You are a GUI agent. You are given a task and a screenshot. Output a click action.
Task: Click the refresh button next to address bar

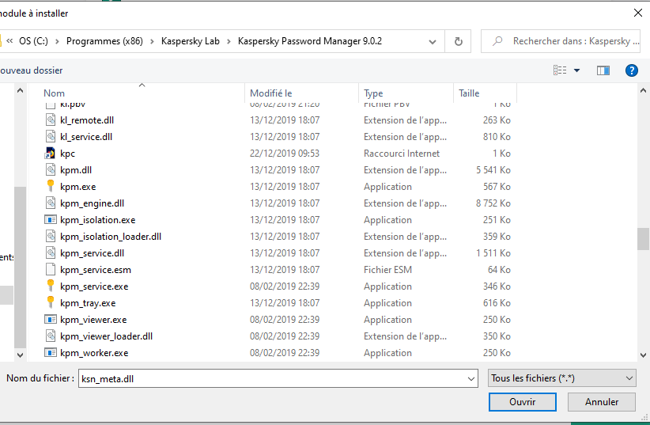(458, 41)
